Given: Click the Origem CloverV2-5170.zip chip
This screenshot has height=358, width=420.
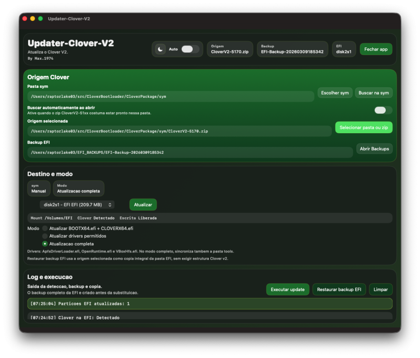Looking at the screenshot, I should [x=230, y=49].
